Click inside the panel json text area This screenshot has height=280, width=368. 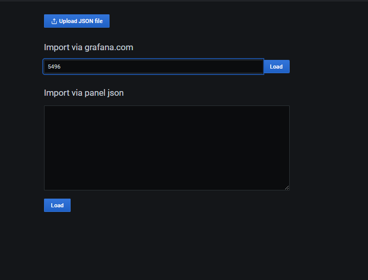(x=167, y=148)
